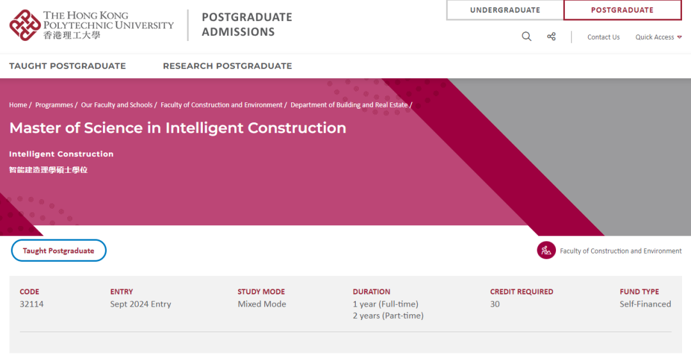691x361 pixels.
Task: Click the Taught Postgraduate pill button
Action: coord(59,250)
